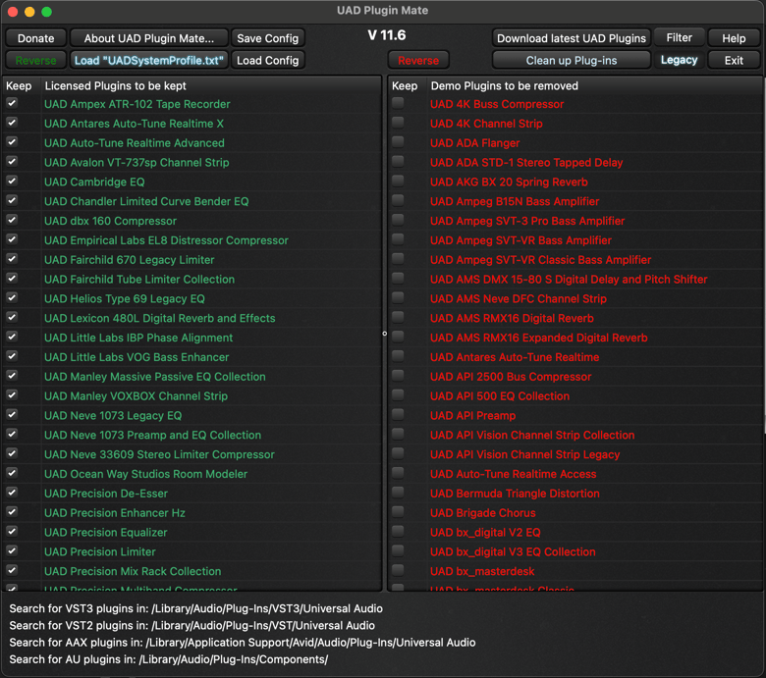
Task: Uncheck Keep for UAD Fairchild 670 Legacy Limiter
Action: pyautogui.click(x=12, y=259)
